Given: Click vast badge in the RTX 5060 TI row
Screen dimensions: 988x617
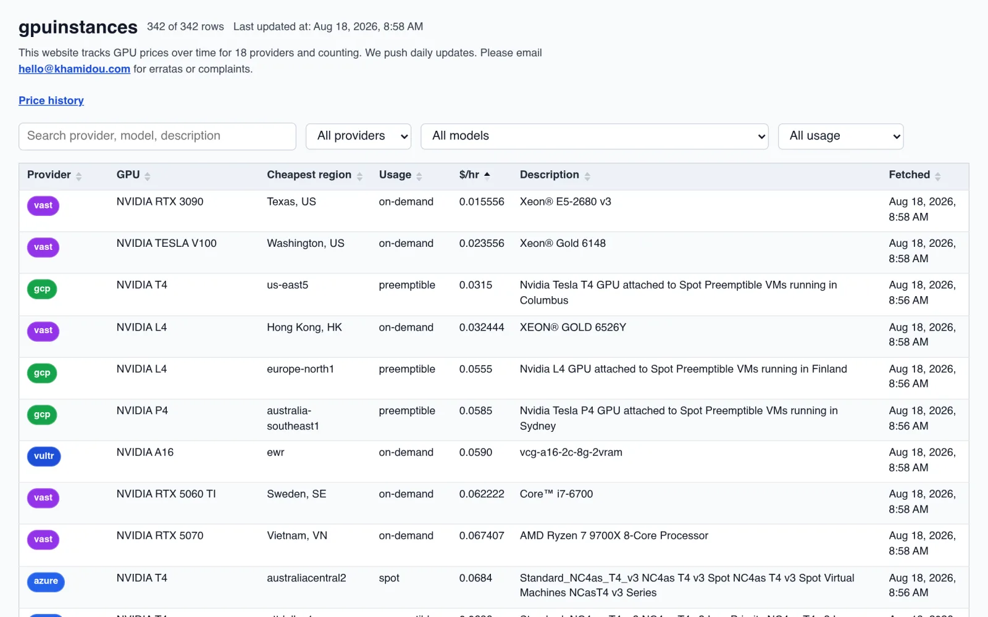Looking at the screenshot, I should click(x=43, y=498).
